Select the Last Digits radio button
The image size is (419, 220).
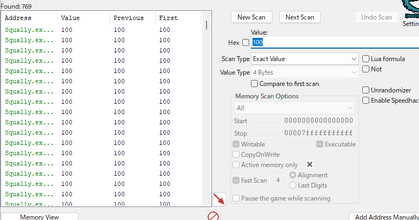point(293,185)
